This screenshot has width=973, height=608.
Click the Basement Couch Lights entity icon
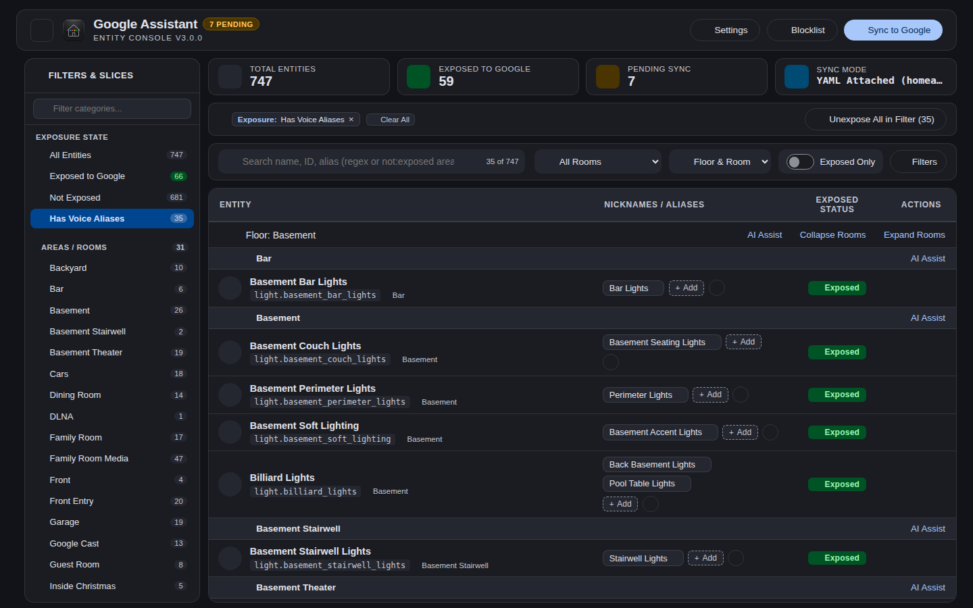230,352
